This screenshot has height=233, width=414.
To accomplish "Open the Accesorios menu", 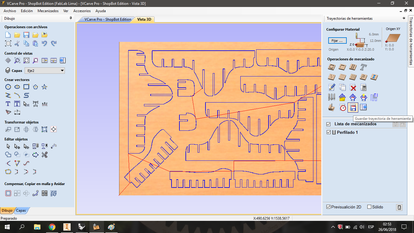I will (82, 11).
